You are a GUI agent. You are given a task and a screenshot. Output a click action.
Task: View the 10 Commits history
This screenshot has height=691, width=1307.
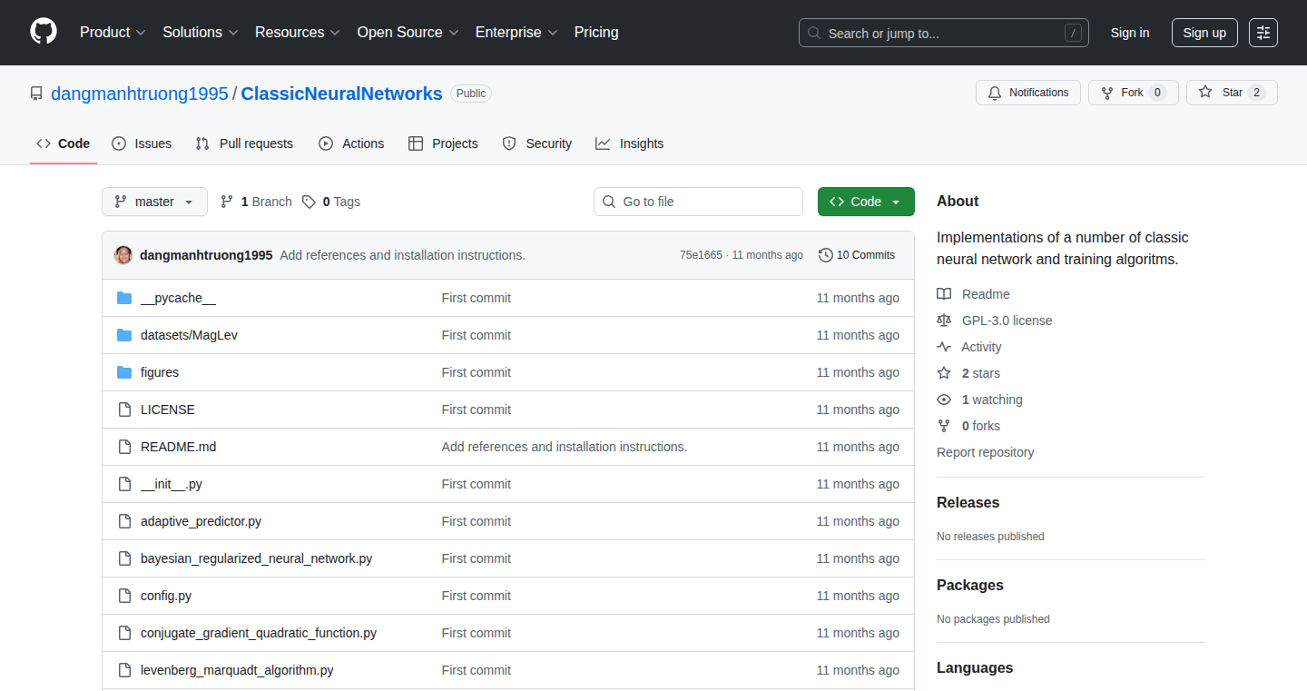tap(857, 255)
